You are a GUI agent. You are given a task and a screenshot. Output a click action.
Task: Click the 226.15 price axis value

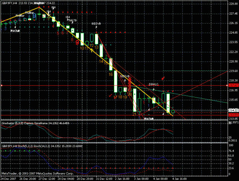click(233, 23)
